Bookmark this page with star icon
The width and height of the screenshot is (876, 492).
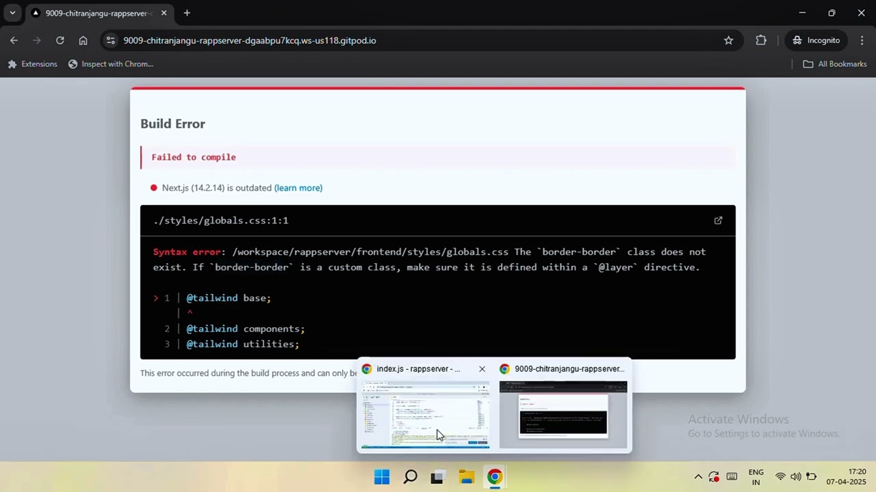[729, 40]
